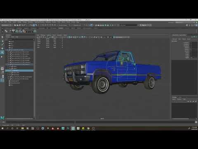The height and width of the screenshot is (149, 198).
Task: Open the Channel Box Channels menu
Action: coord(175,39)
